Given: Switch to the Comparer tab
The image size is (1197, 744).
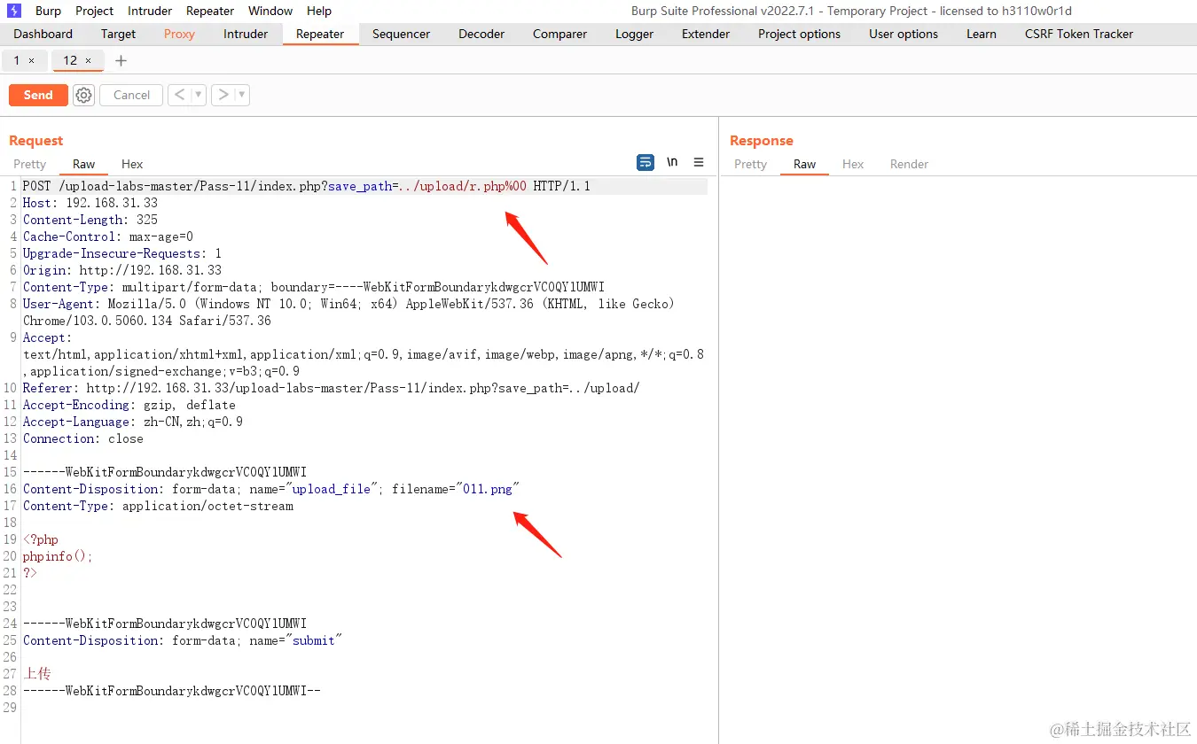Looking at the screenshot, I should [x=559, y=34].
